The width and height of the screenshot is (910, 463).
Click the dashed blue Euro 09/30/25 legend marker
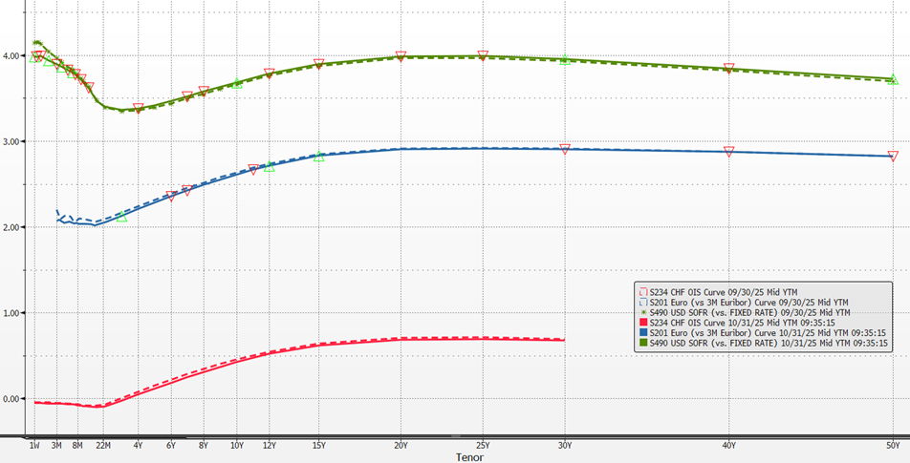[x=642, y=301]
